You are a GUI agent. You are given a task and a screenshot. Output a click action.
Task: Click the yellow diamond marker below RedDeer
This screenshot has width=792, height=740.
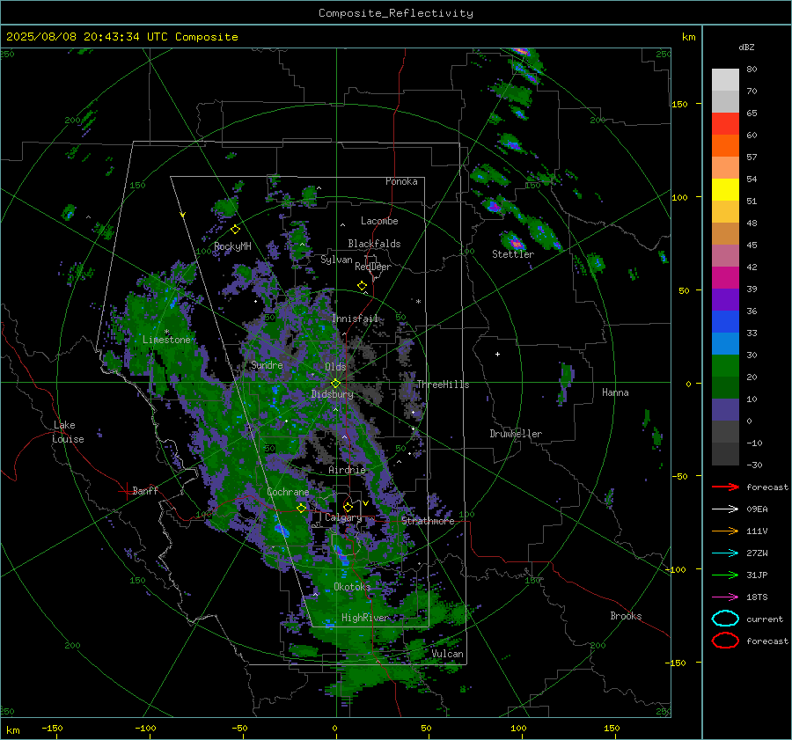tap(363, 286)
